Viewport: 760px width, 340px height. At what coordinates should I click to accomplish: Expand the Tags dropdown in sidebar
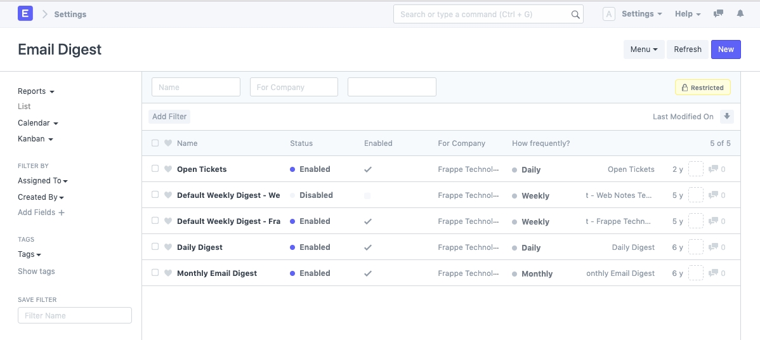(x=29, y=254)
